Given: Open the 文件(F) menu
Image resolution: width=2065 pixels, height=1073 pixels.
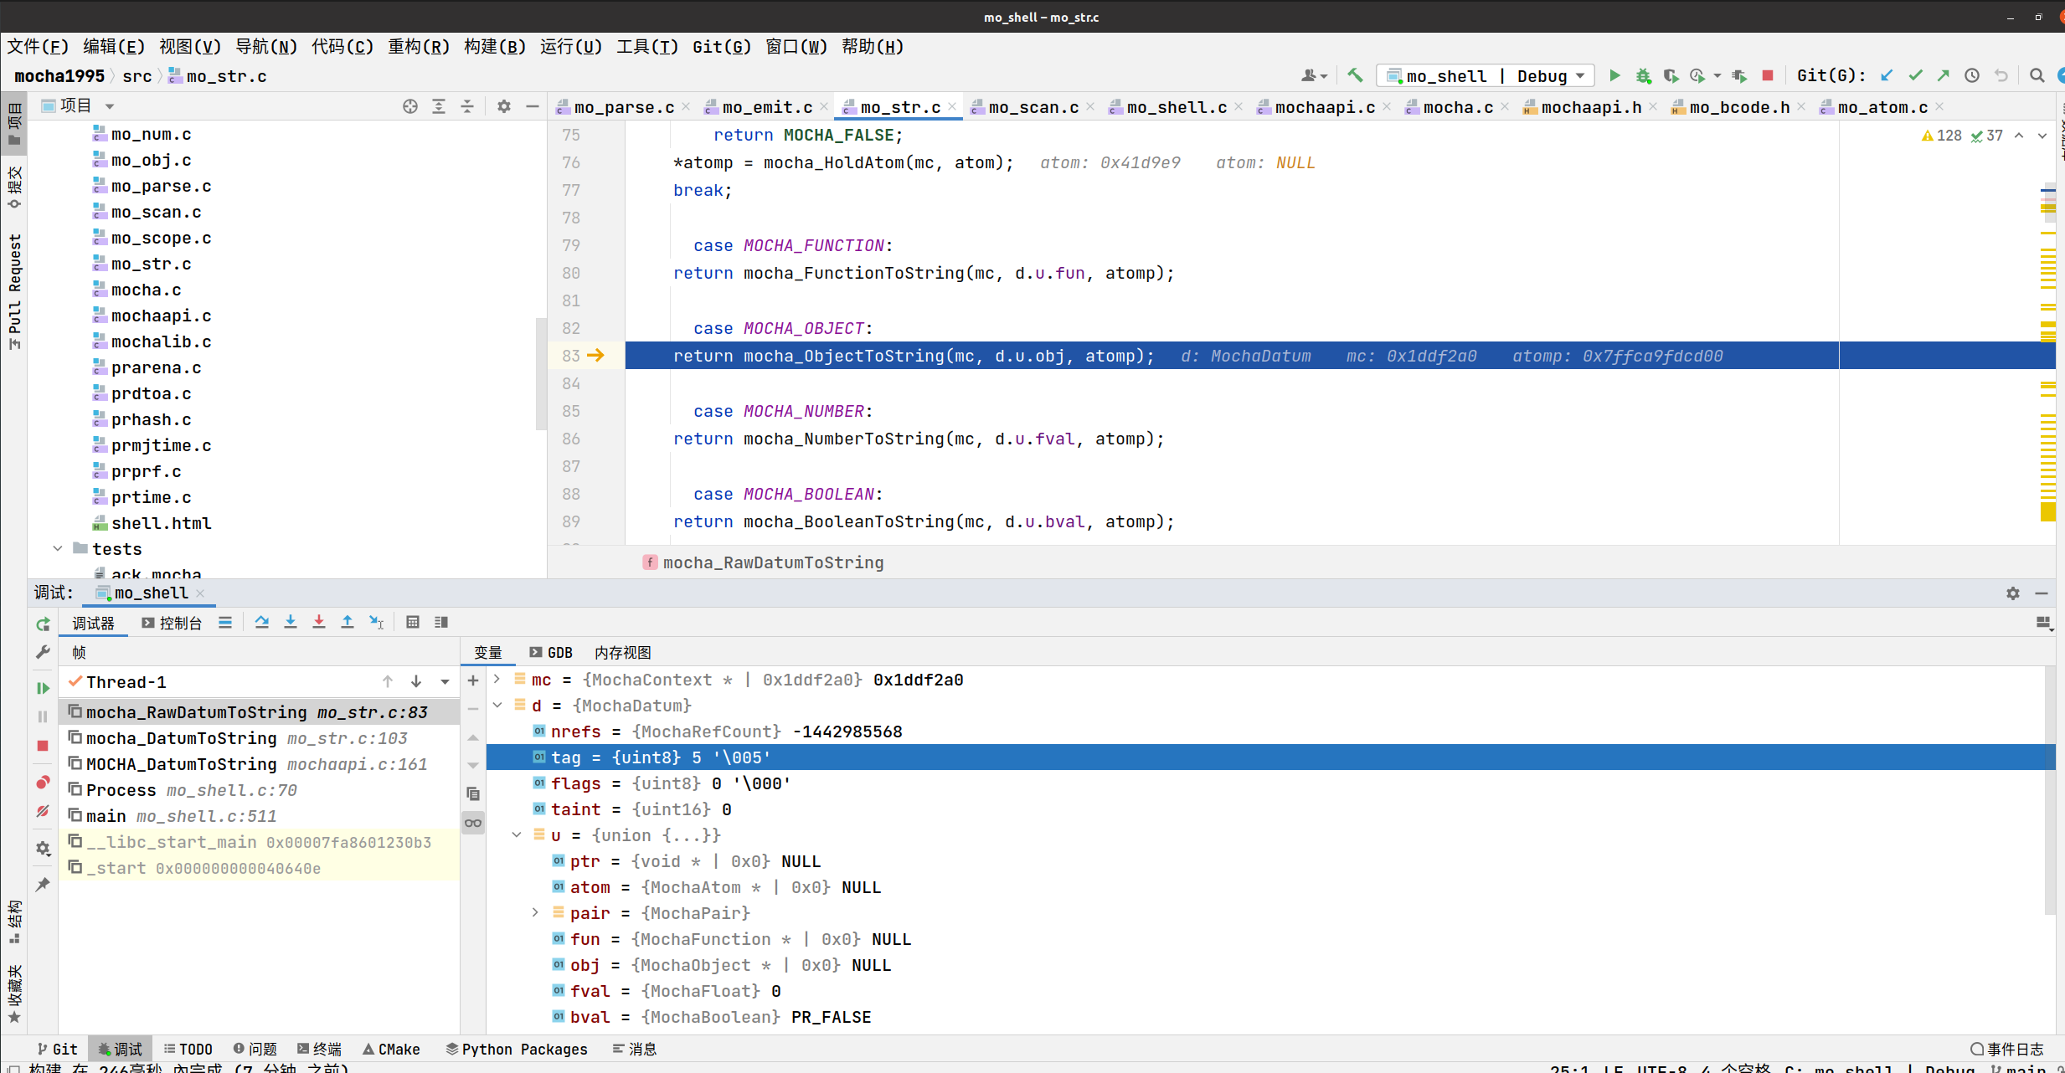Looking at the screenshot, I should pyautogui.click(x=38, y=47).
